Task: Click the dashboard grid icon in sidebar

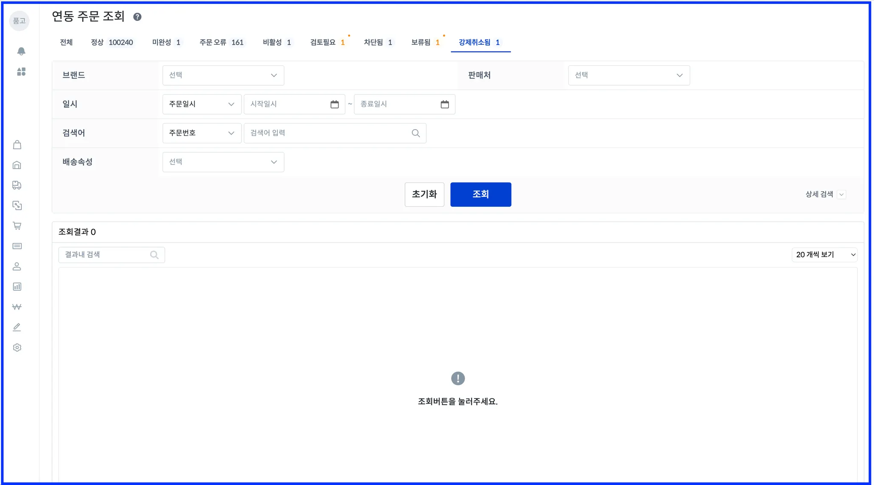Action: (21, 72)
